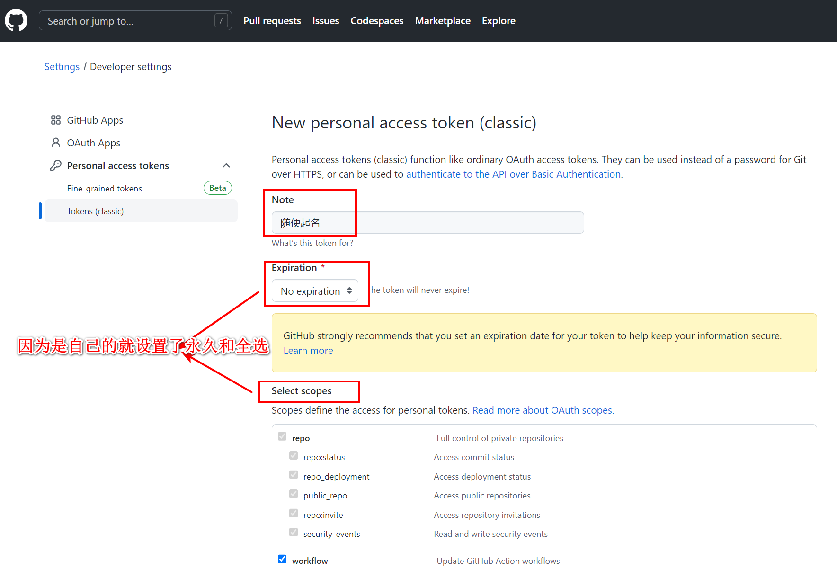This screenshot has width=837, height=571.
Task: Open Marketplace in top navigation
Action: click(443, 21)
